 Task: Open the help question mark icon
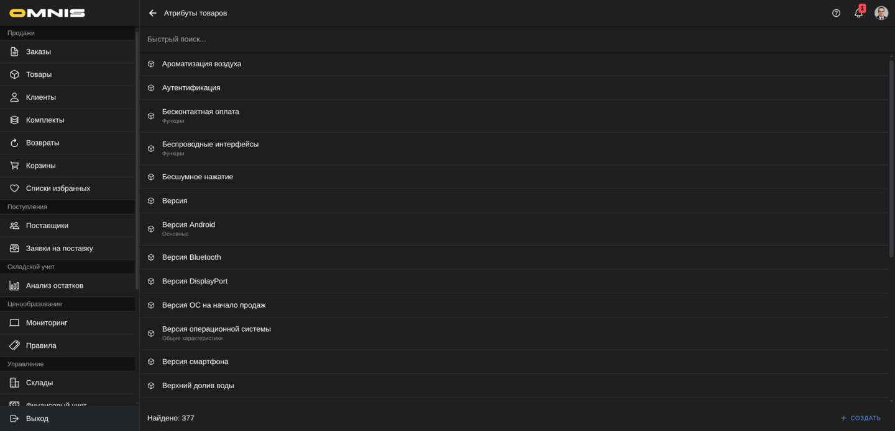[x=836, y=13]
